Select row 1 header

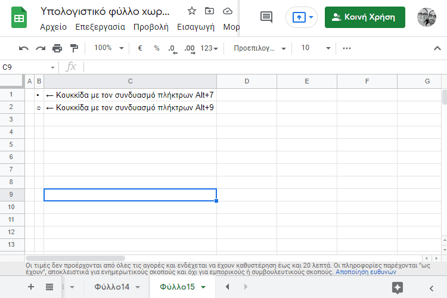pos(12,95)
